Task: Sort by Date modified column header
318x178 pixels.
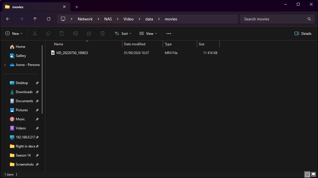Action: point(135,44)
